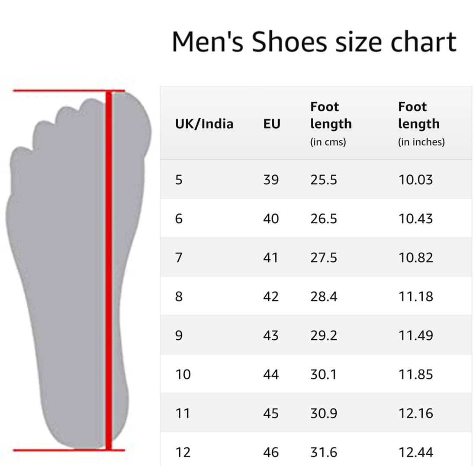
Task: Click the Foot length in cms header
Action: (331, 124)
